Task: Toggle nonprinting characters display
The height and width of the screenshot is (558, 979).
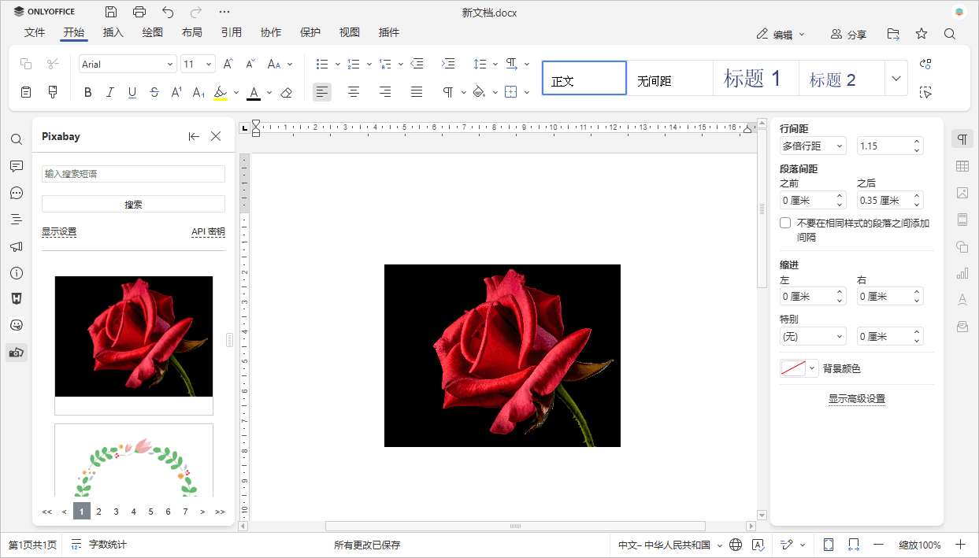Action: click(x=449, y=92)
